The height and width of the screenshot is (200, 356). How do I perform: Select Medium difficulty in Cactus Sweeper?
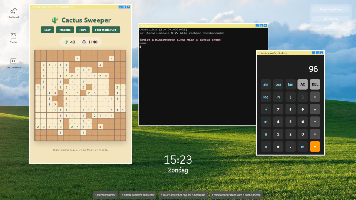(65, 30)
